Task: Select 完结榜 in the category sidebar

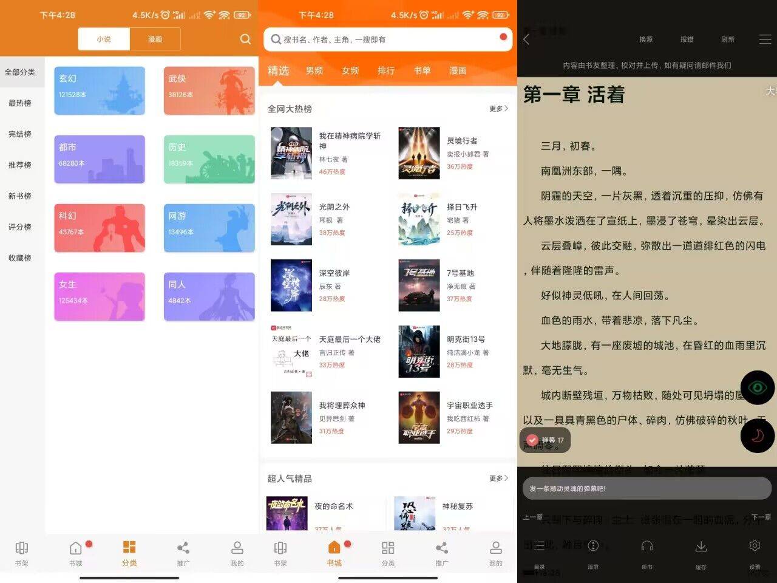Action: (20, 134)
